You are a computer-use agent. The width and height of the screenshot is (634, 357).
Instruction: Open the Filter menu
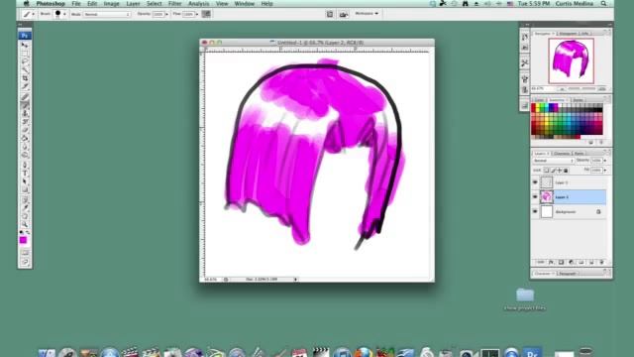pos(174,4)
